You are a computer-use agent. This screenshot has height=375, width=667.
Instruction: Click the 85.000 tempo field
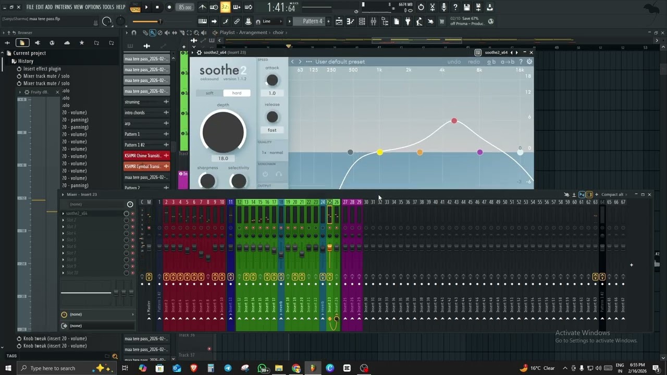[185, 7]
